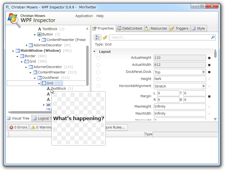Click the AdornerDecorator (315) node icon

click(31, 67)
